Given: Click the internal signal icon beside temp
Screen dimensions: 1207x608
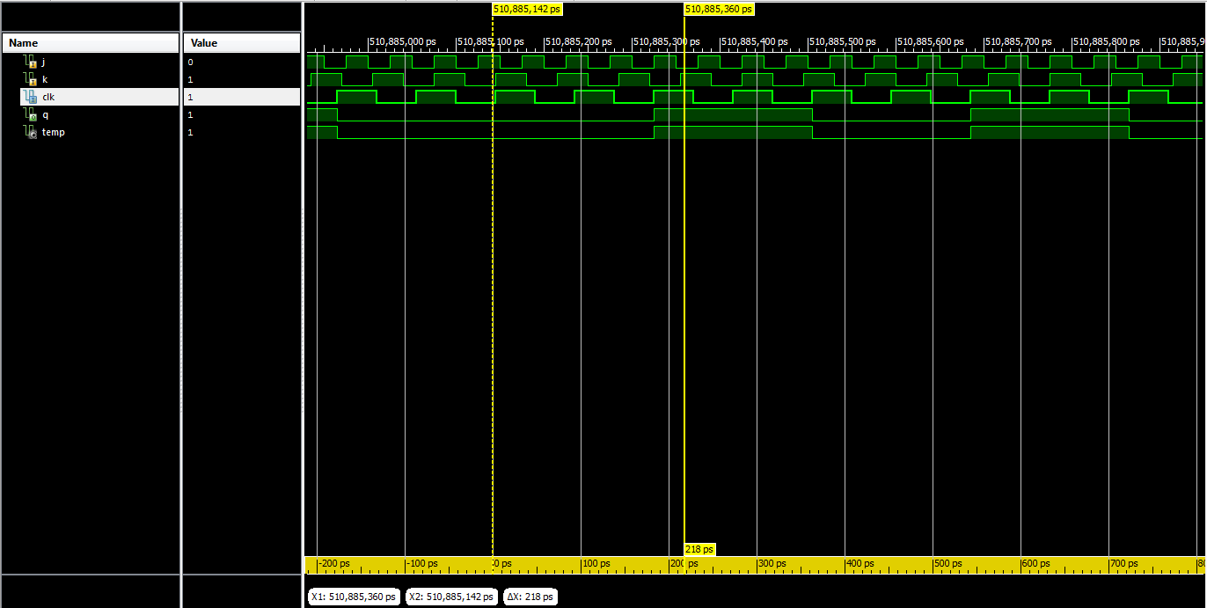Looking at the screenshot, I should tap(30, 132).
